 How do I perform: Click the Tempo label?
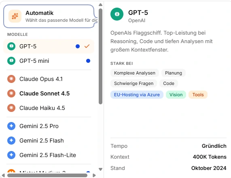click(119, 146)
